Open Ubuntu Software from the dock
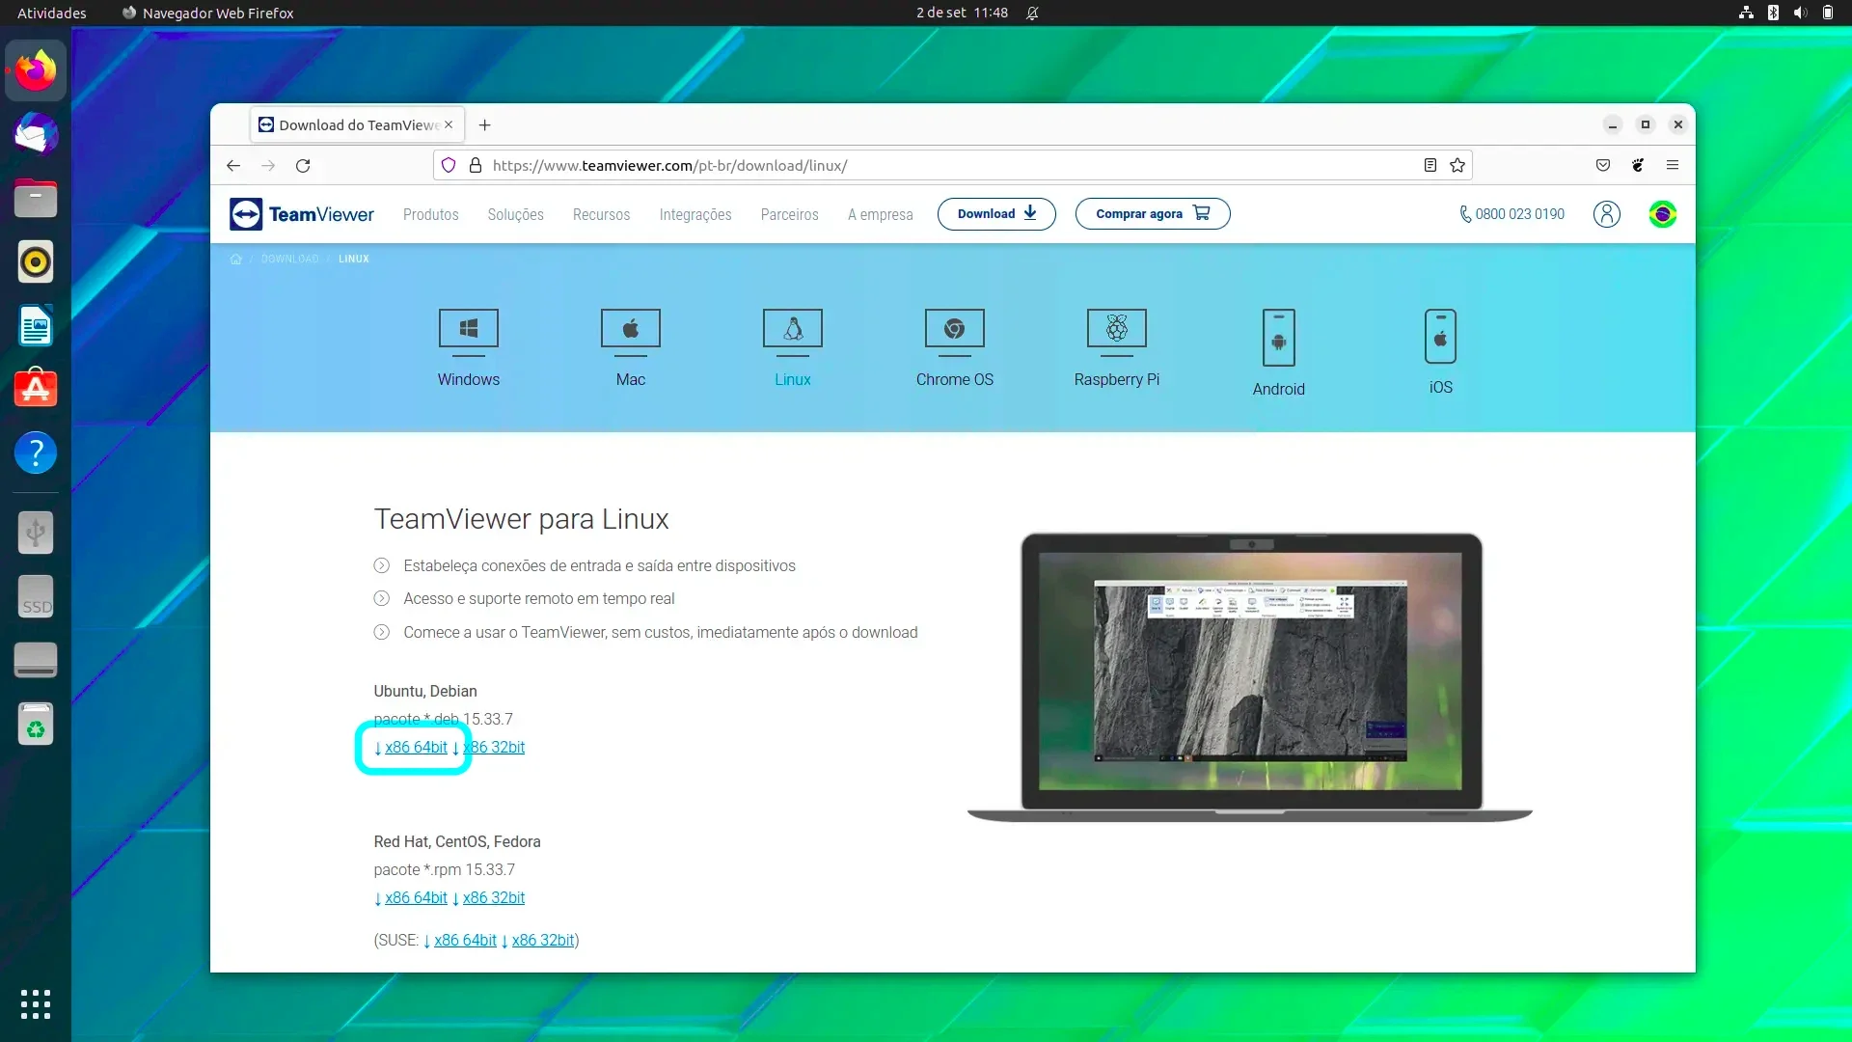1852x1042 pixels. 36,389
